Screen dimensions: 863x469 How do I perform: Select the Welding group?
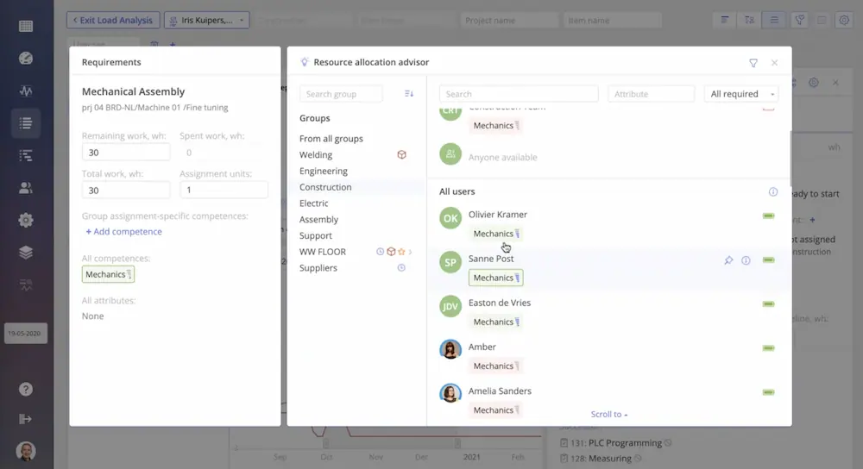(x=316, y=155)
